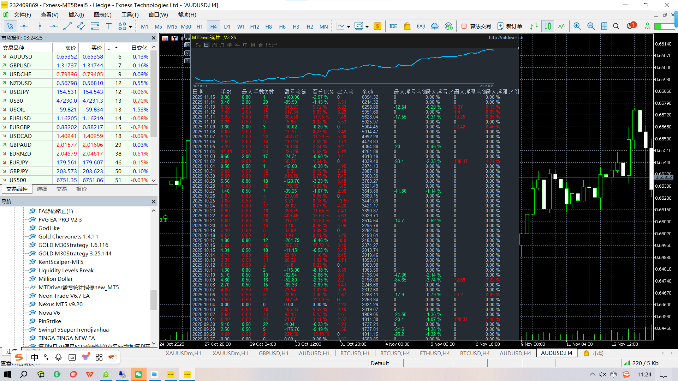
Task: Switch chart to bar chart mode
Action: 534,26
